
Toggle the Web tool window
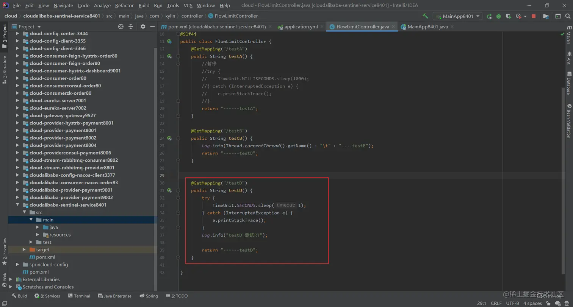coord(4,280)
